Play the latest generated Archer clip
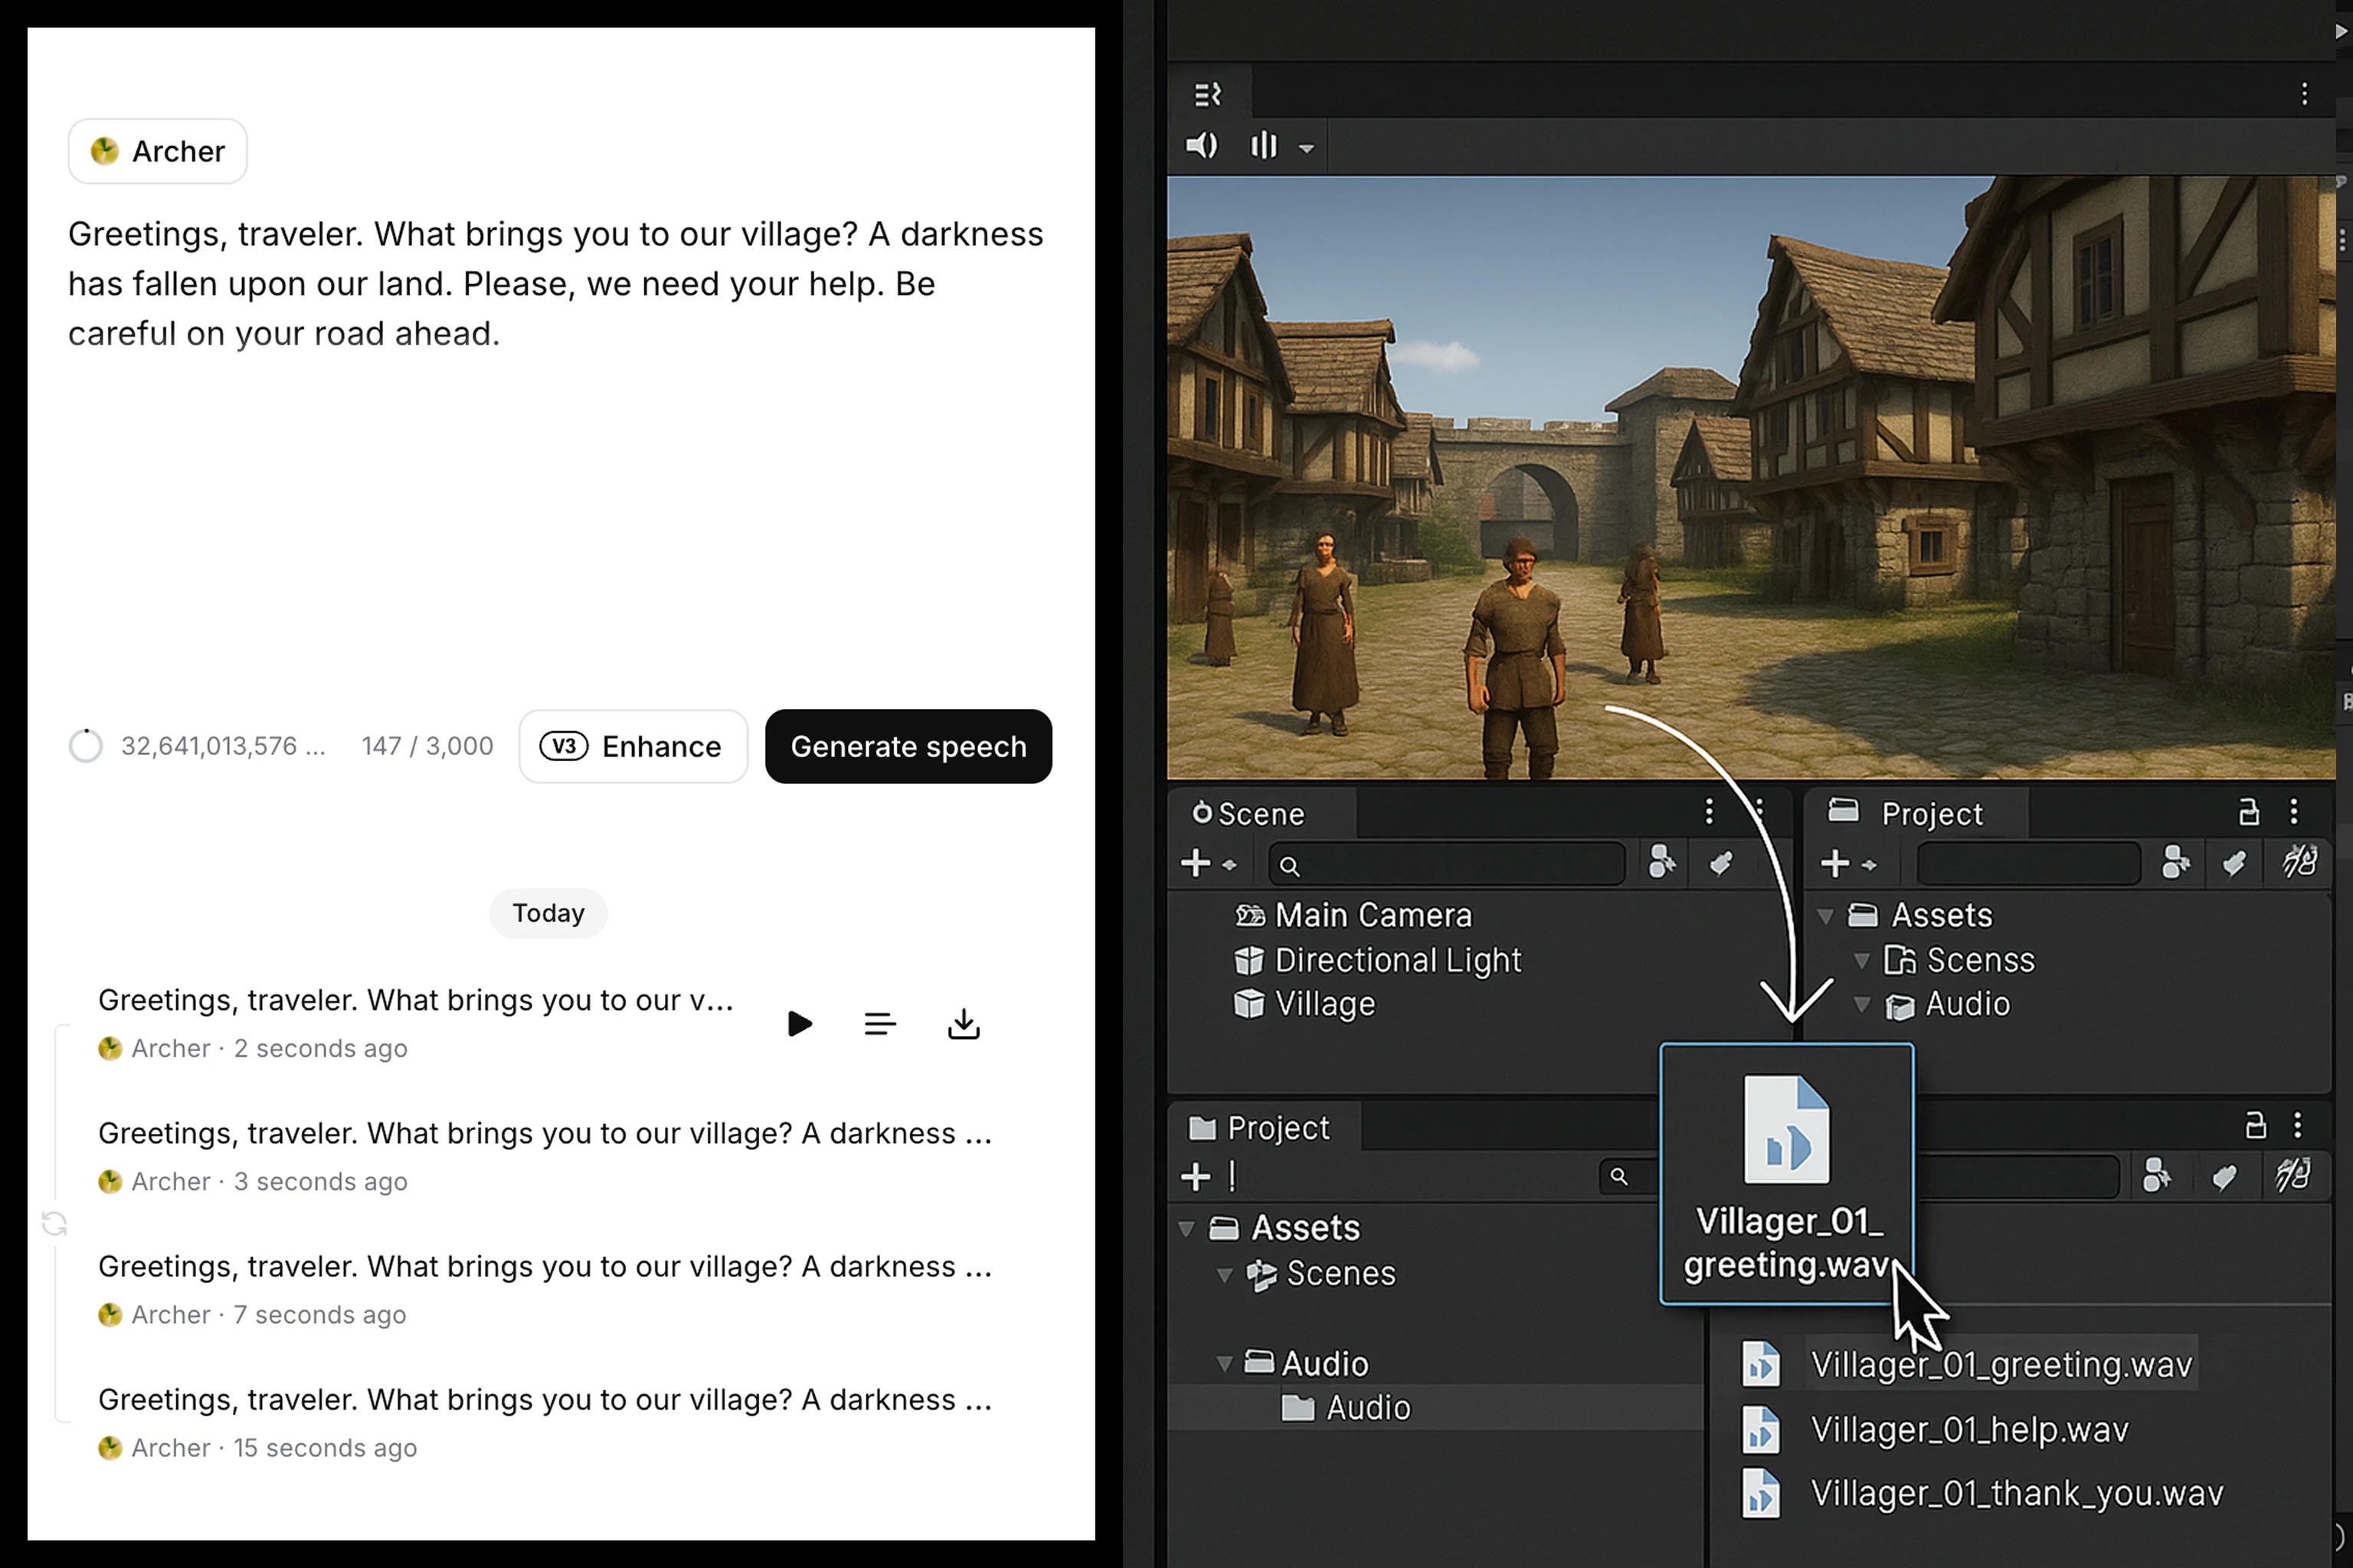The image size is (2353, 1568). pyautogui.click(x=800, y=1023)
